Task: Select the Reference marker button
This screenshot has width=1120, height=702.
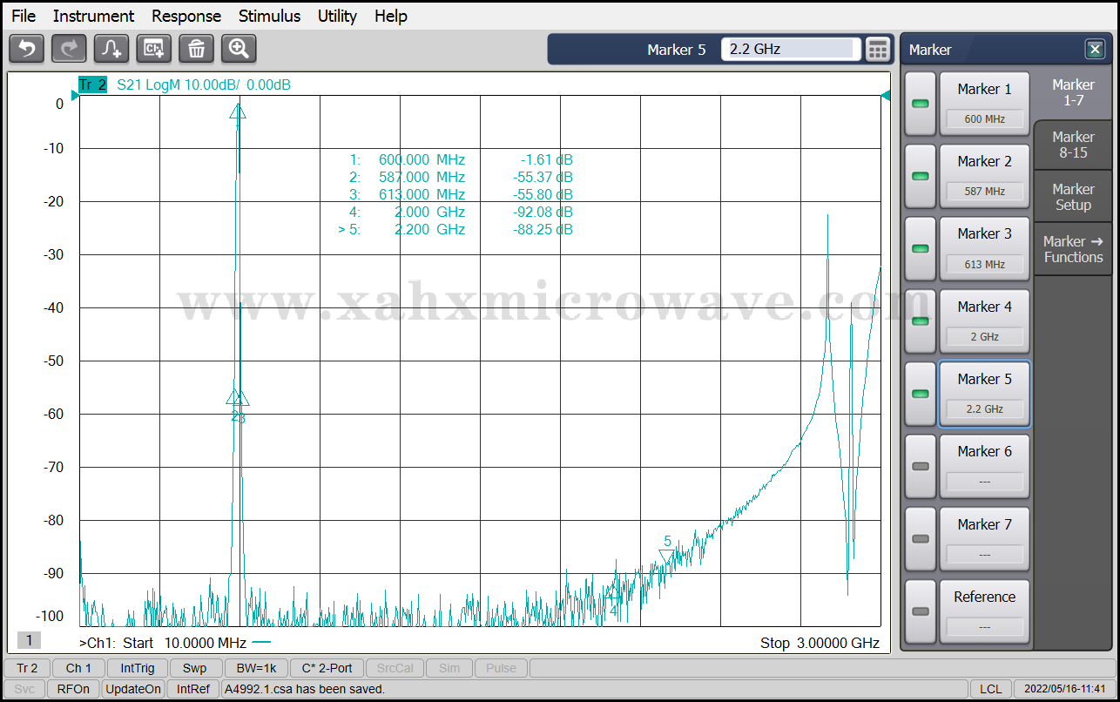Action: (x=984, y=611)
